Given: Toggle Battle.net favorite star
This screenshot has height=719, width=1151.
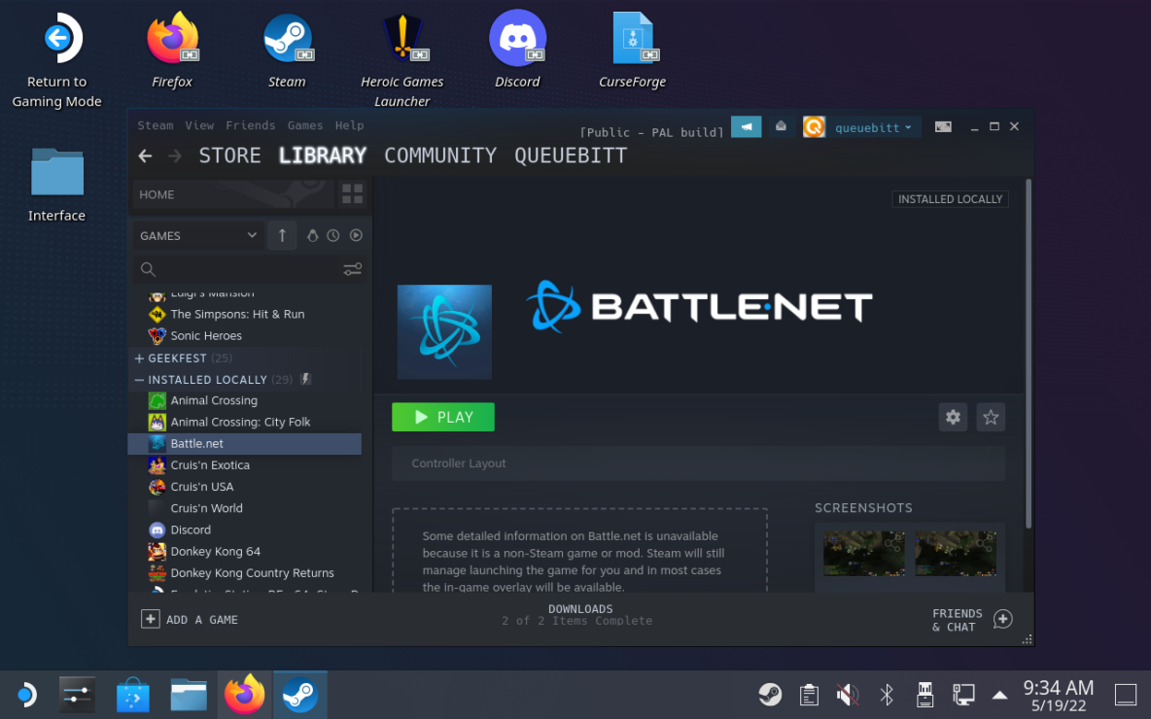Looking at the screenshot, I should click(991, 417).
